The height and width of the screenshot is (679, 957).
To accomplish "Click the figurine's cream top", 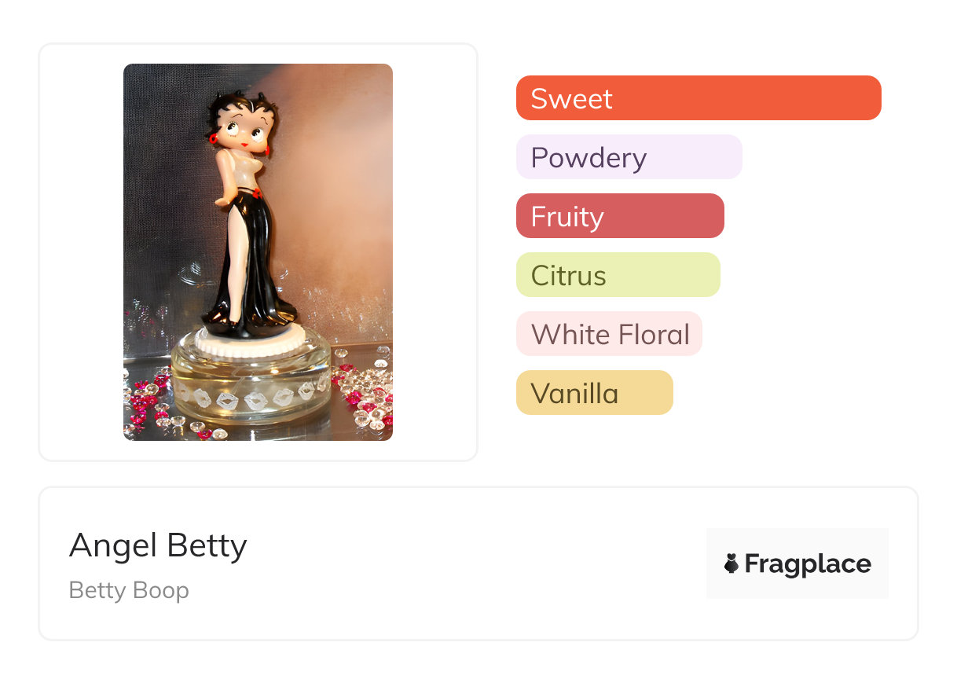I will [240, 167].
